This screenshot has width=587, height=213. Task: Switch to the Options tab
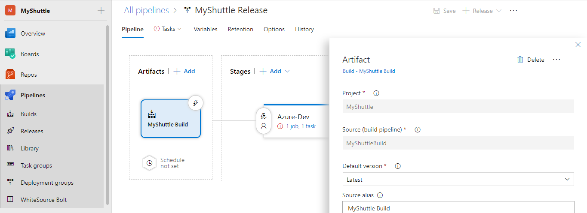click(x=274, y=29)
